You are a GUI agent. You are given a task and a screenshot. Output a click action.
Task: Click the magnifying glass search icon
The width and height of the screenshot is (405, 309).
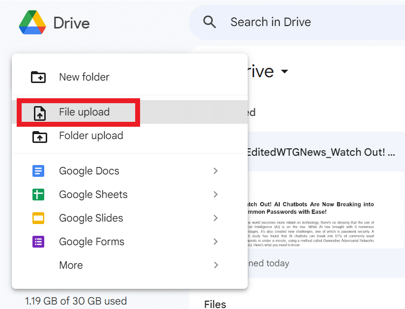click(209, 22)
